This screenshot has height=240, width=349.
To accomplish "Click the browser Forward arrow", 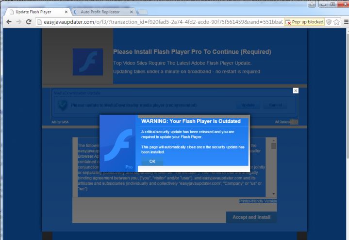I will 19,22.
